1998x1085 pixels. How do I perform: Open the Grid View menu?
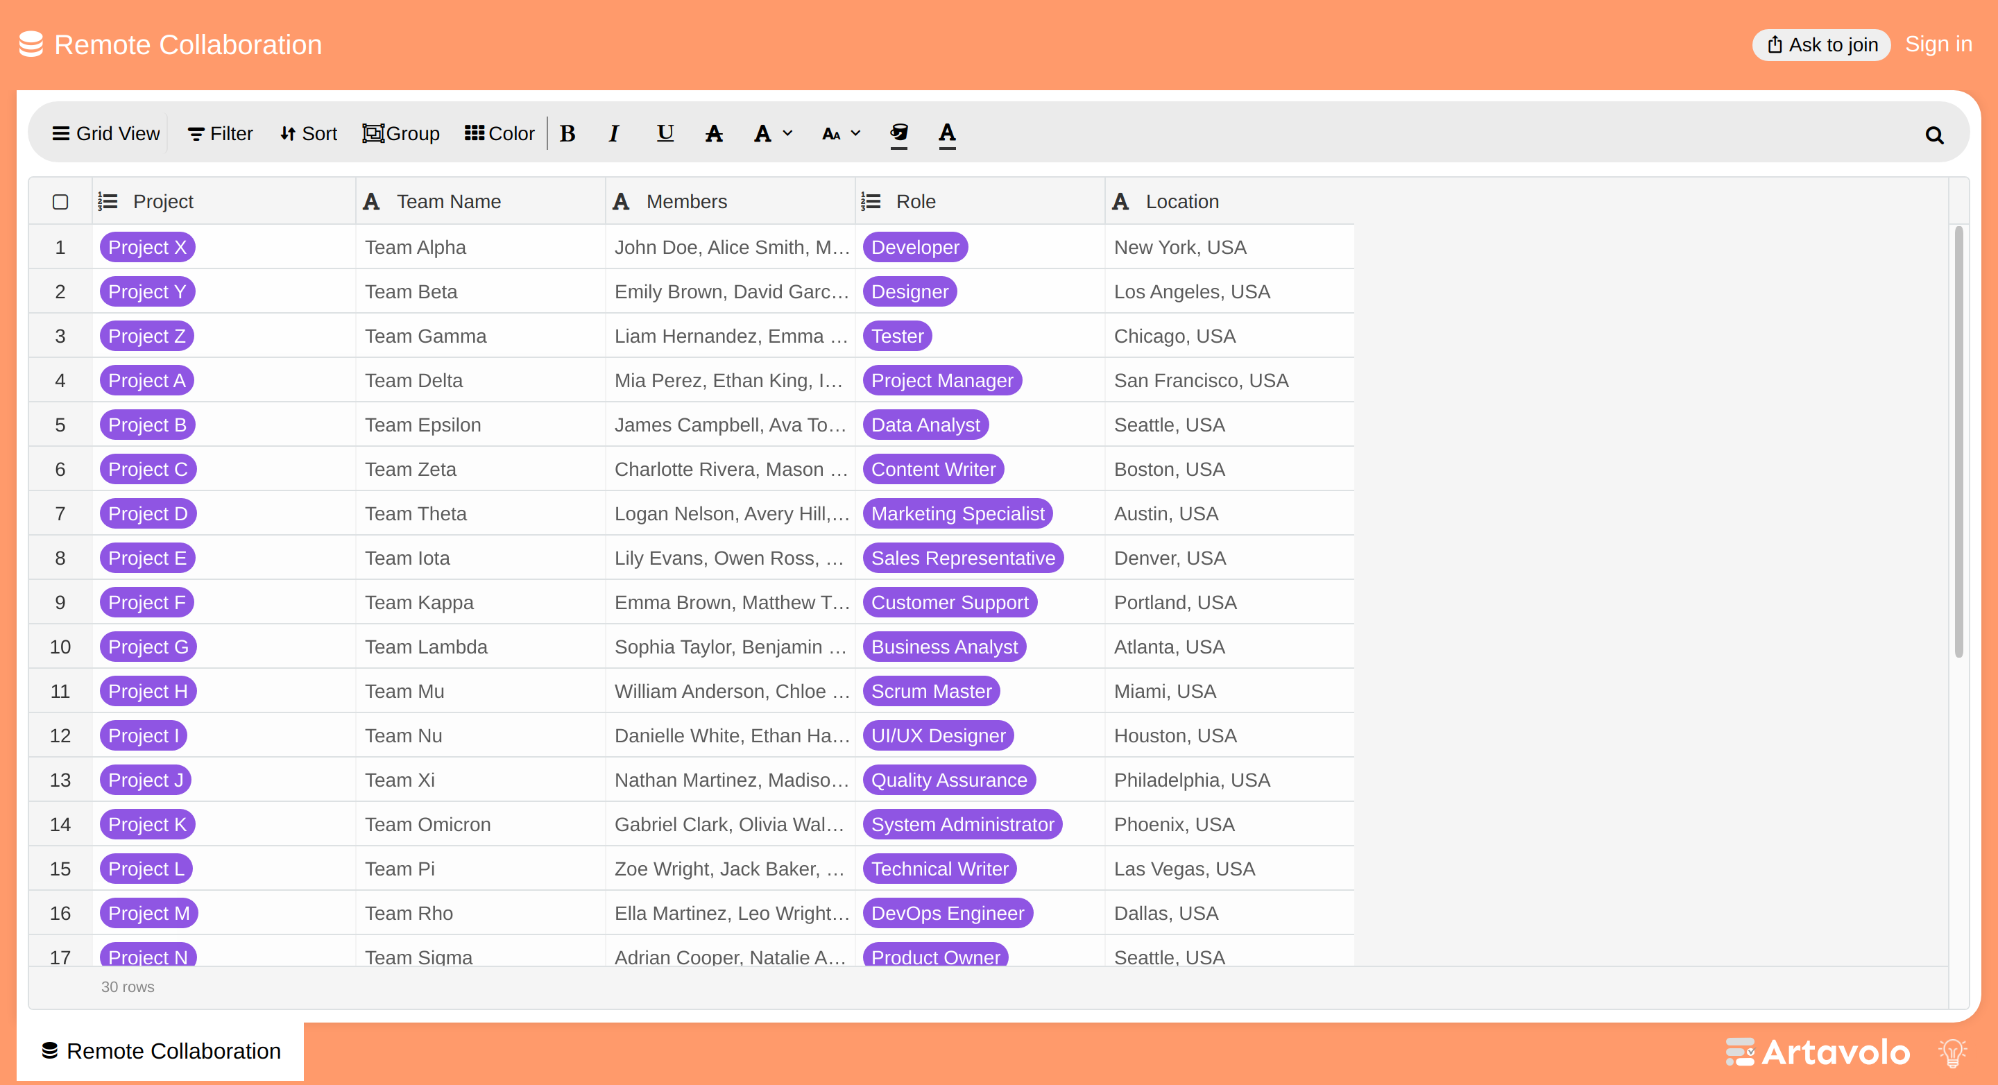[x=105, y=133]
